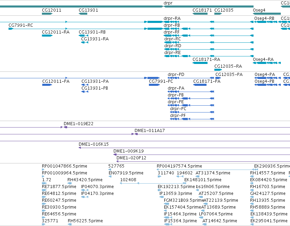Click the DME1-020P12 clone label
Viewport: 290px width, 226px height.
(131, 158)
